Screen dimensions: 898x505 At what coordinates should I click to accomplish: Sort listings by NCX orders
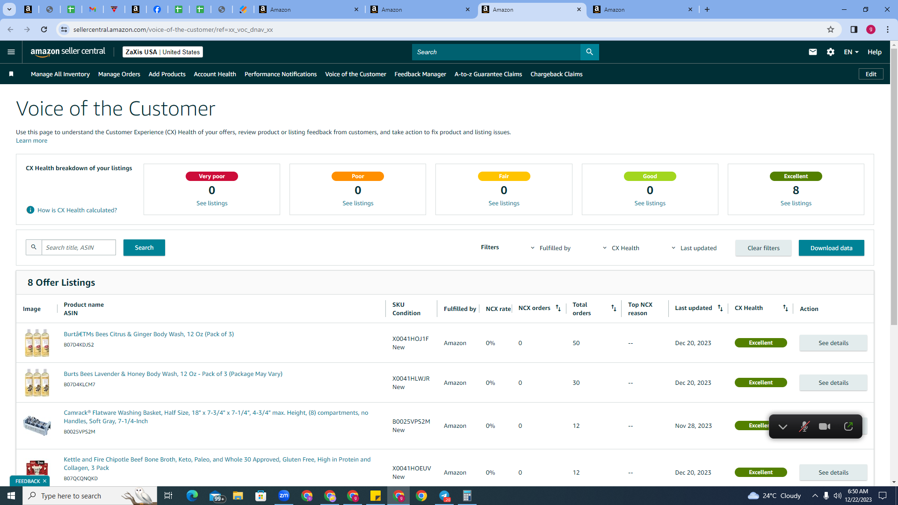click(x=558, y=308)
